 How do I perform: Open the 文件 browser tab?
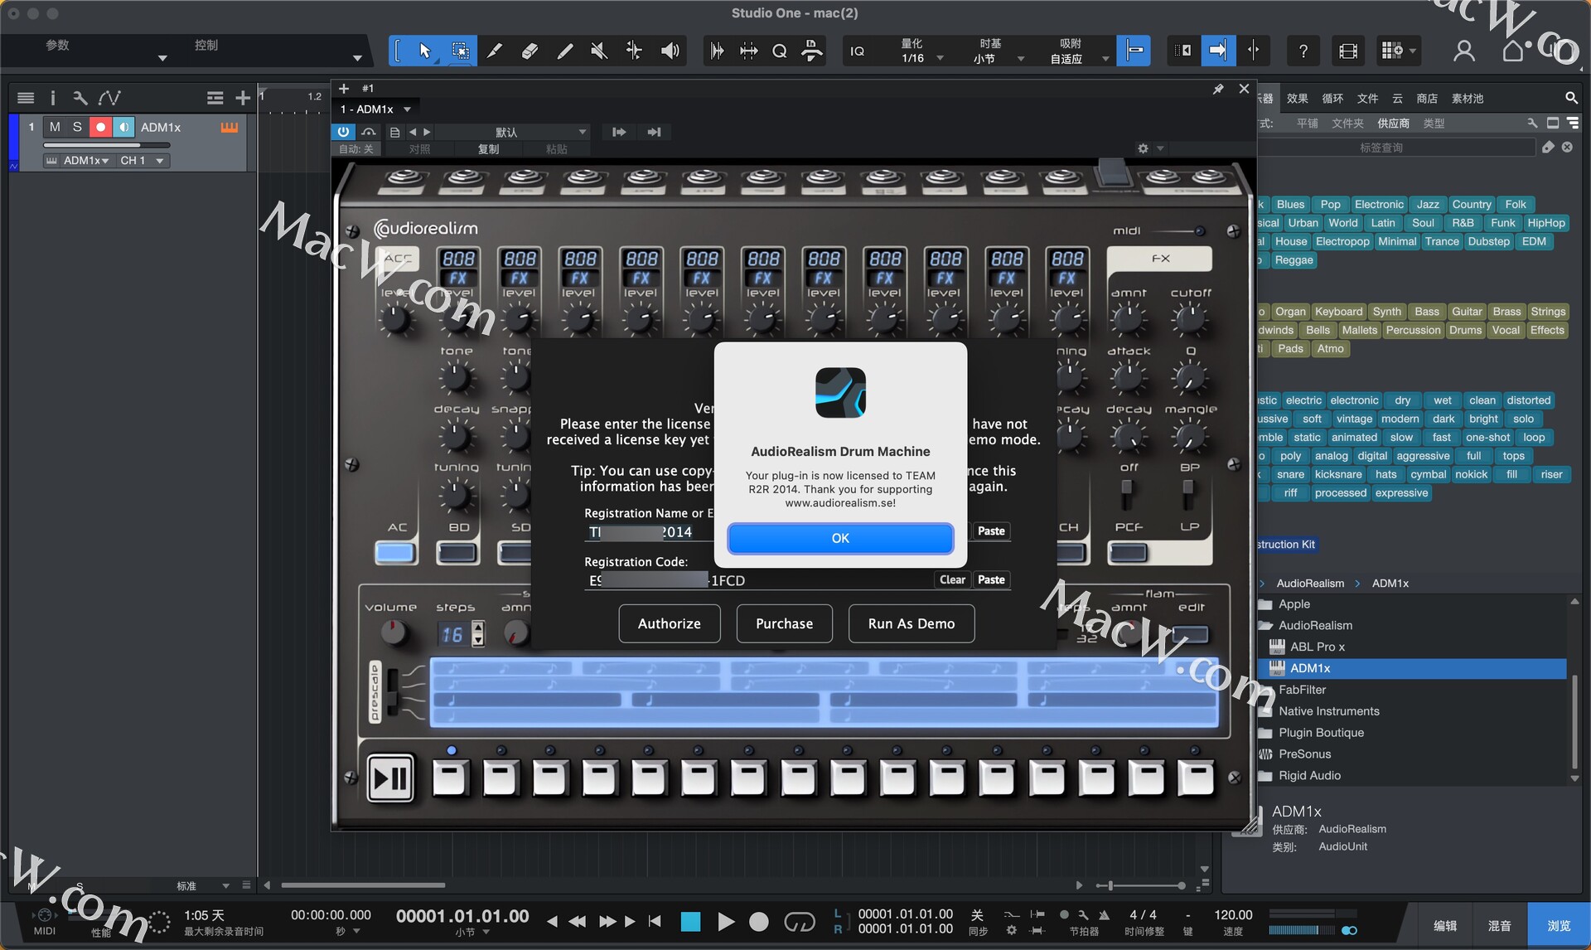click(x=1367, y=99)
